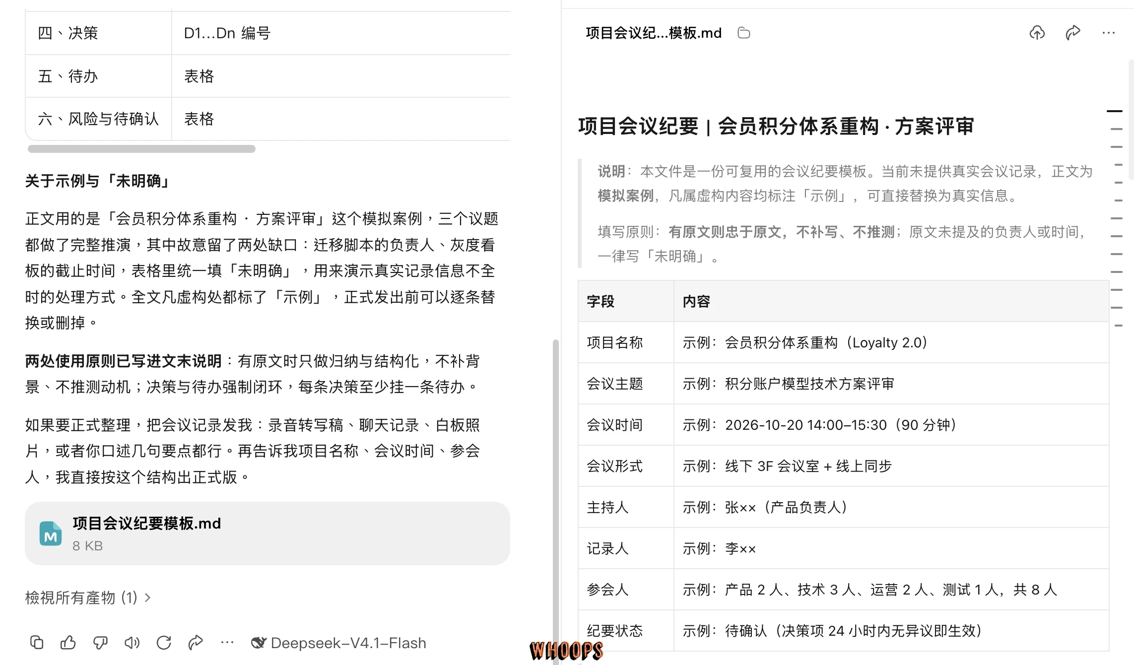Open the 项目会议纪要模板.md attachment card

click(x=267, y=533)
